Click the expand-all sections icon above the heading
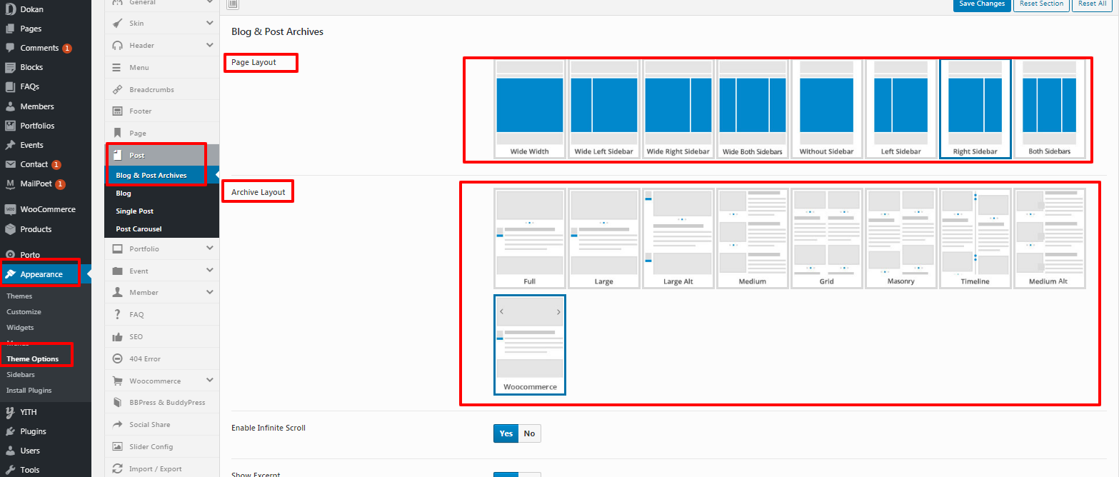 coord(234,4)
